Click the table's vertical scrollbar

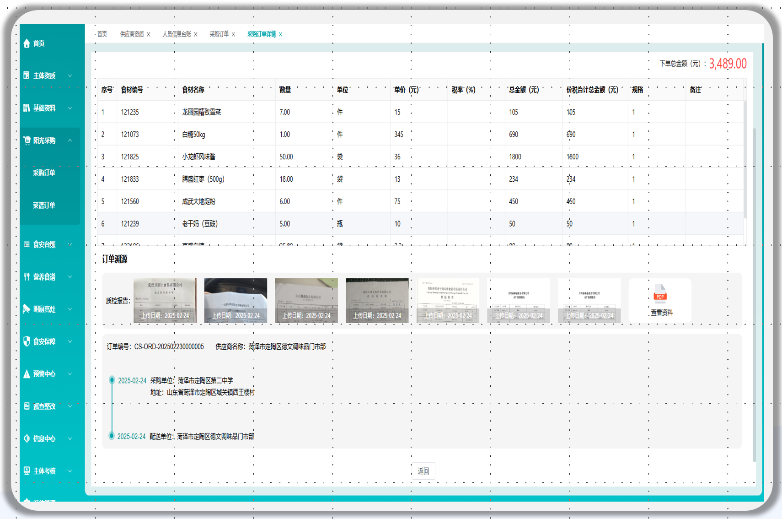coord(745,160)
